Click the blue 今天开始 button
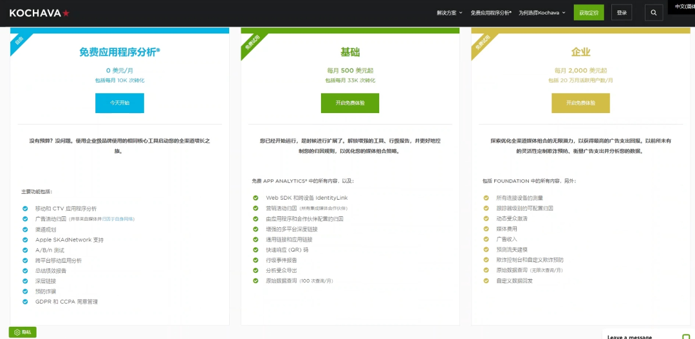 coord(120,103)
